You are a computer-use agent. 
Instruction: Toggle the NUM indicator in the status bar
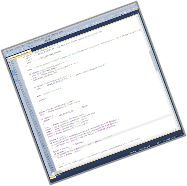(x=169, y=139)
